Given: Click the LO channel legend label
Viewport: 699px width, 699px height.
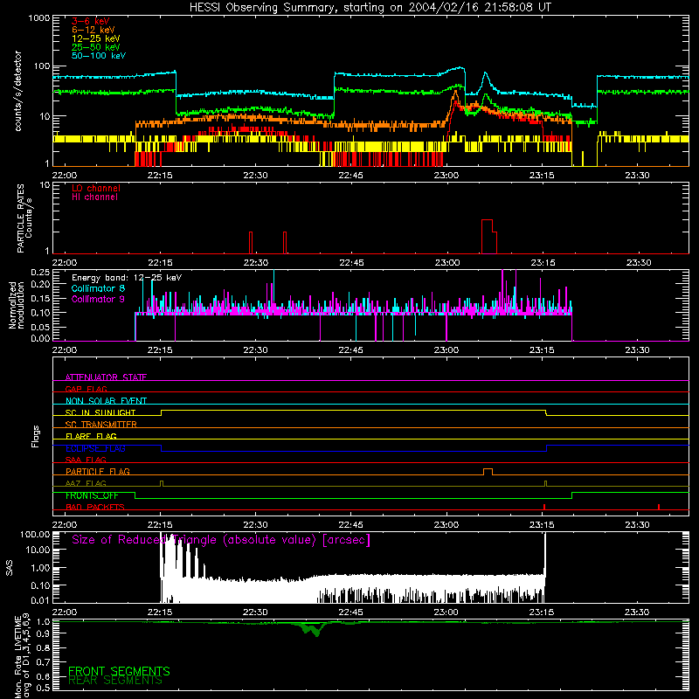Looking at the screenshot, I should point(96,188).
